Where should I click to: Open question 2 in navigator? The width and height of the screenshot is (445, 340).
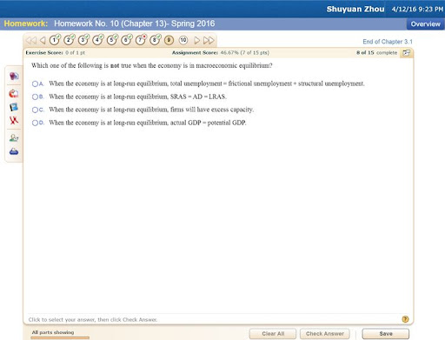click(x=69, y=40)
